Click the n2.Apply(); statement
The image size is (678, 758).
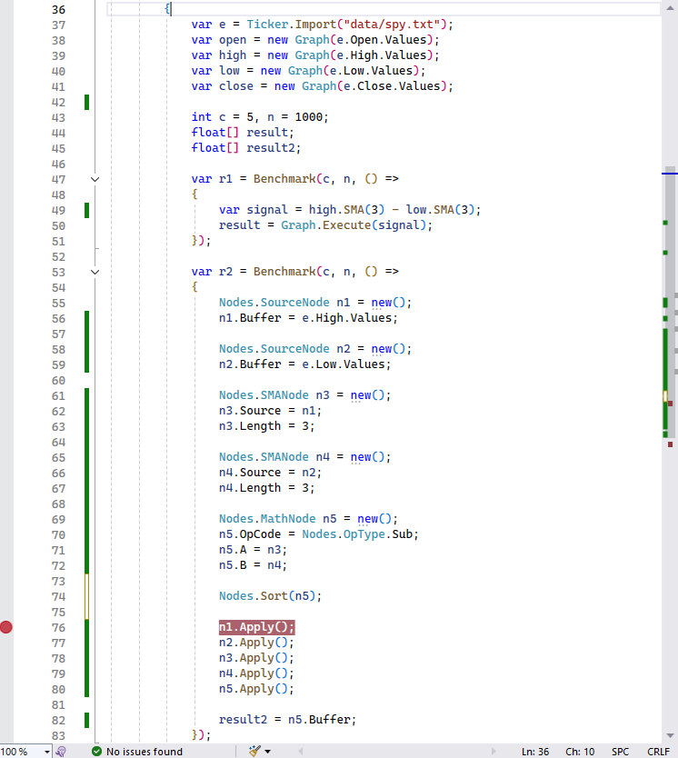tap(256, 643)
